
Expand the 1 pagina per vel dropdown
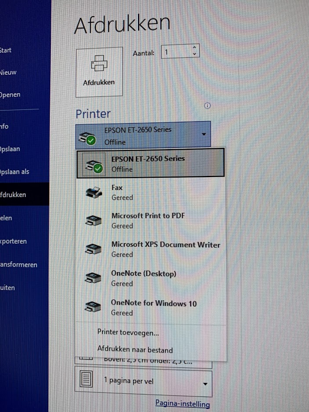pos(205,383)
